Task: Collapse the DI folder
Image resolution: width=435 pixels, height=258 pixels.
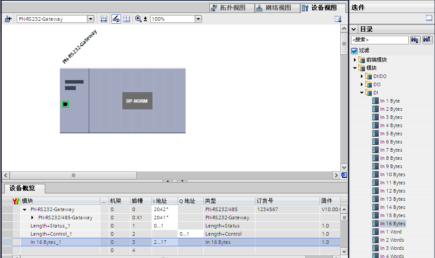Action: (x=362, y=93)
